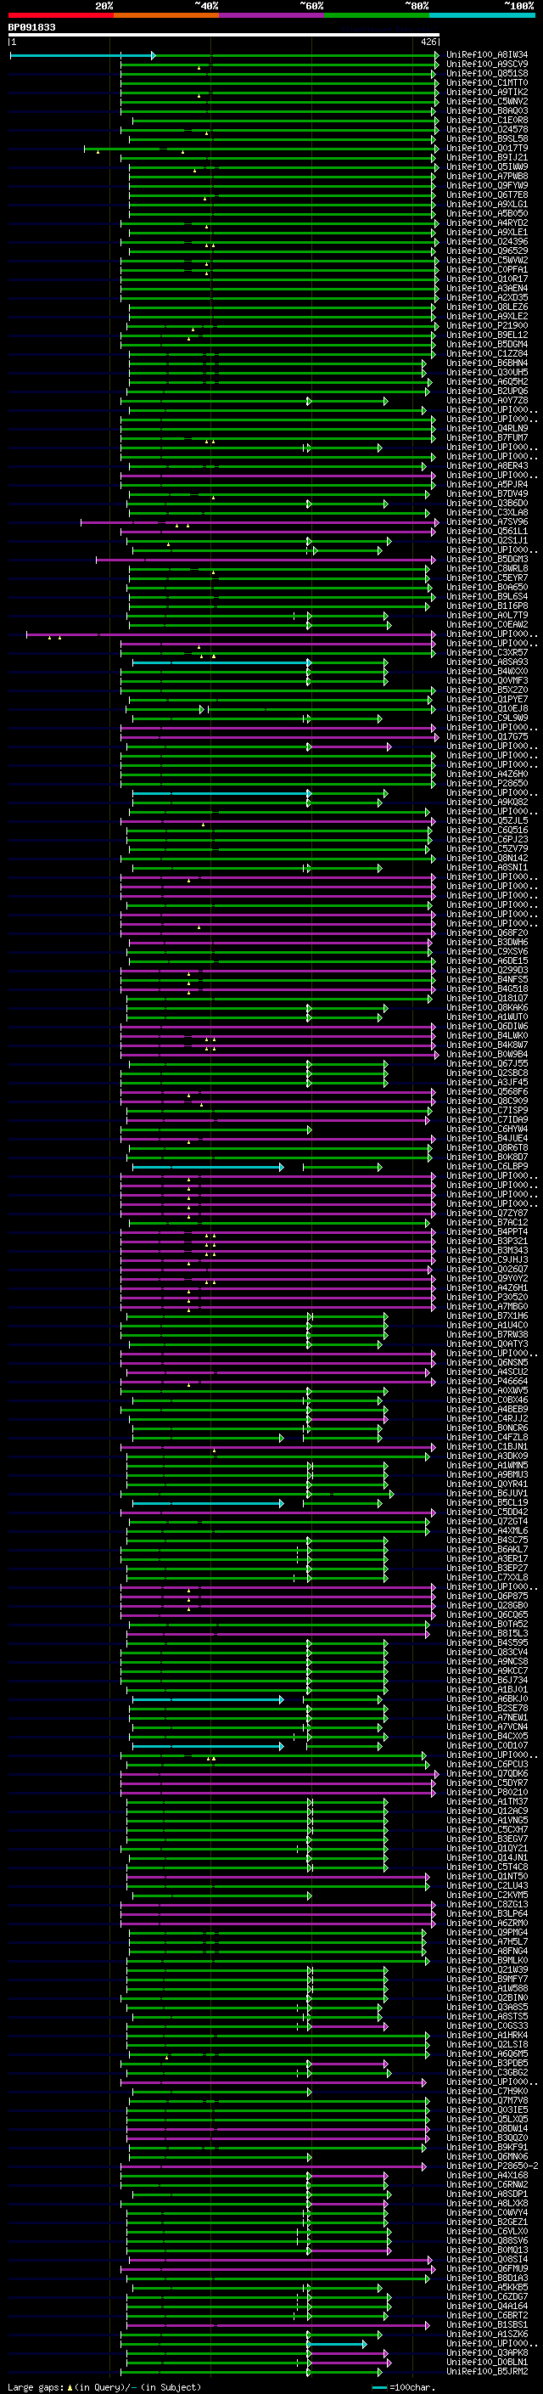Viewport: 543px width, 2394px height.
Task: Click the white query sequence bar
Action: point(223,36)
